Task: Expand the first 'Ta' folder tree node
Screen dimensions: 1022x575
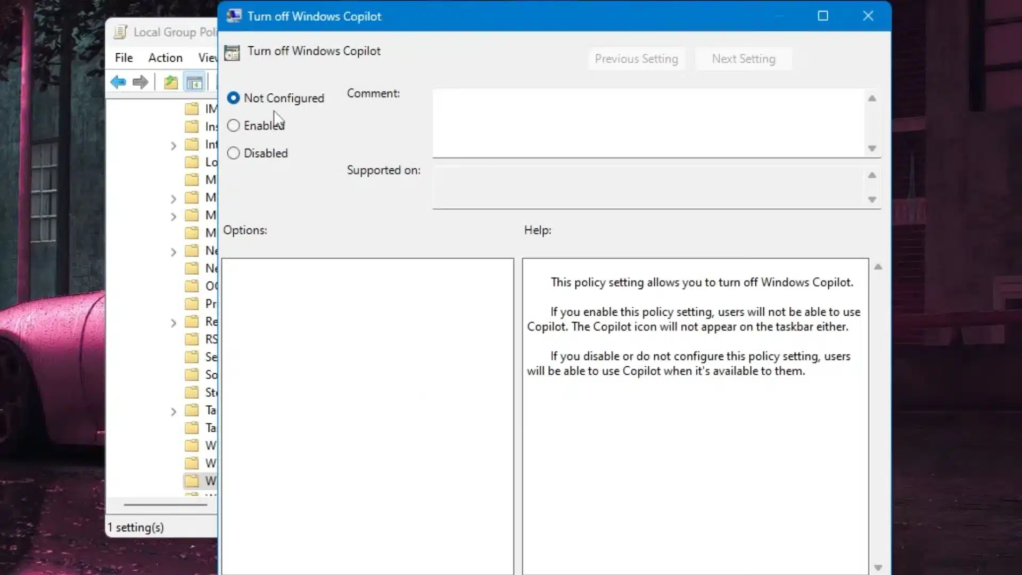Action: (173, 412)
